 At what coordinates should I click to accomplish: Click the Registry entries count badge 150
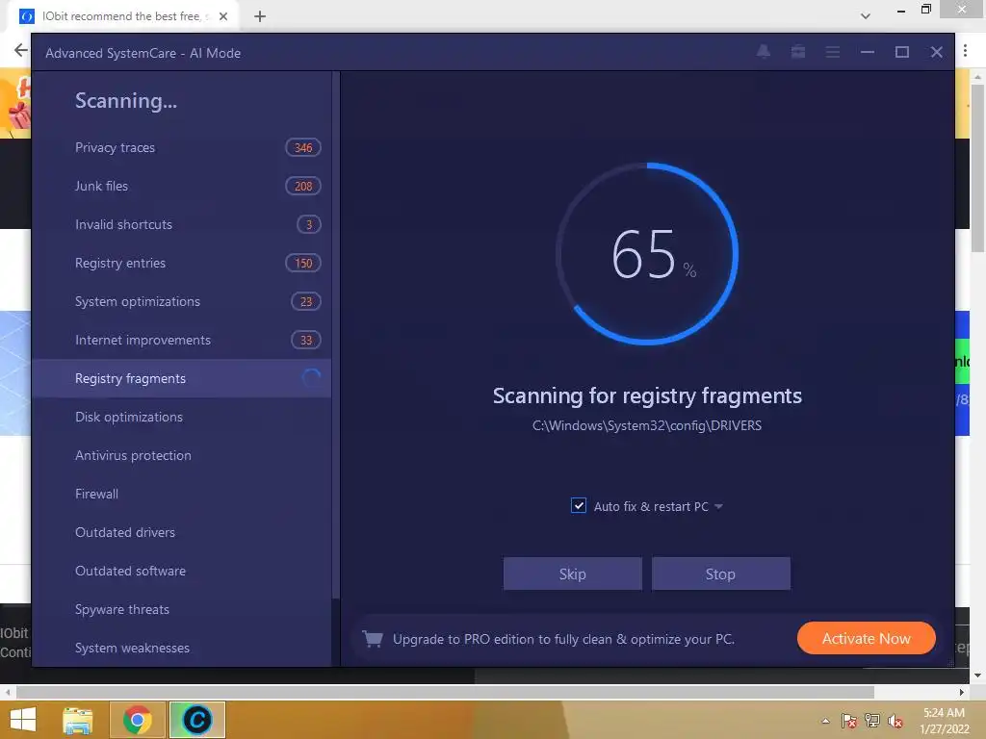click(303, 263)
